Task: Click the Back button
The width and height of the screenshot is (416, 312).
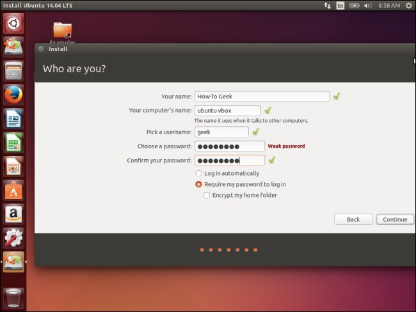Action: (353, 219)
